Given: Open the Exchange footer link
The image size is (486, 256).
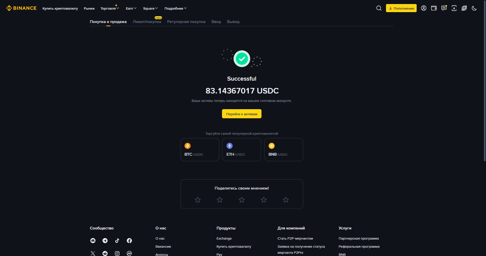Looking at the screenshot, I should 224,238.
